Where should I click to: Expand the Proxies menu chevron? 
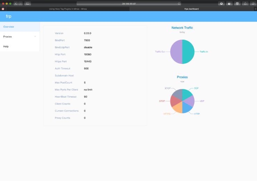35,36
